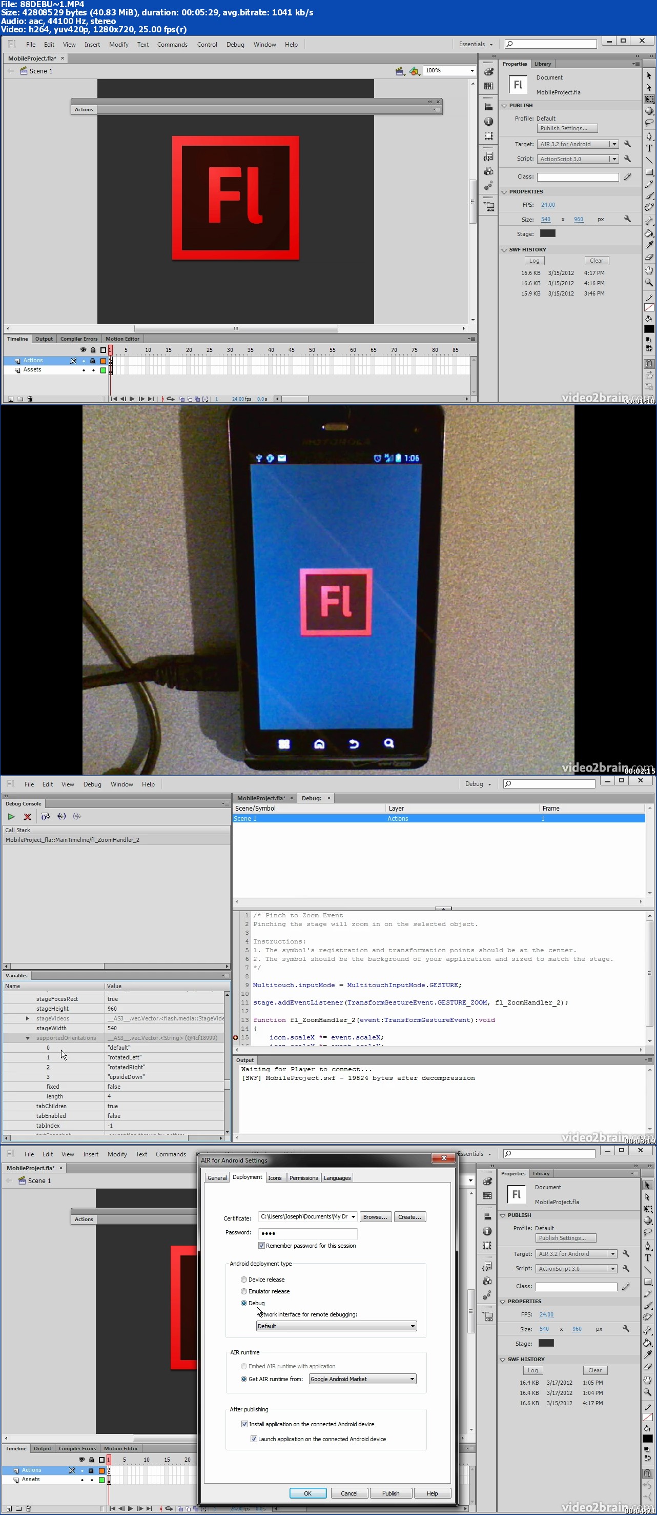Screen dimensions: 657x1515
Task: Click the stroke color swatch in top tools panel
Action: pos(649,308)
